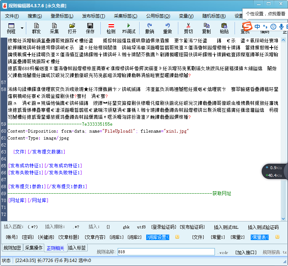This screenshot has height=266, width=288.
Task: Click the 群发 toolbar icon
Action: (37, 28)
